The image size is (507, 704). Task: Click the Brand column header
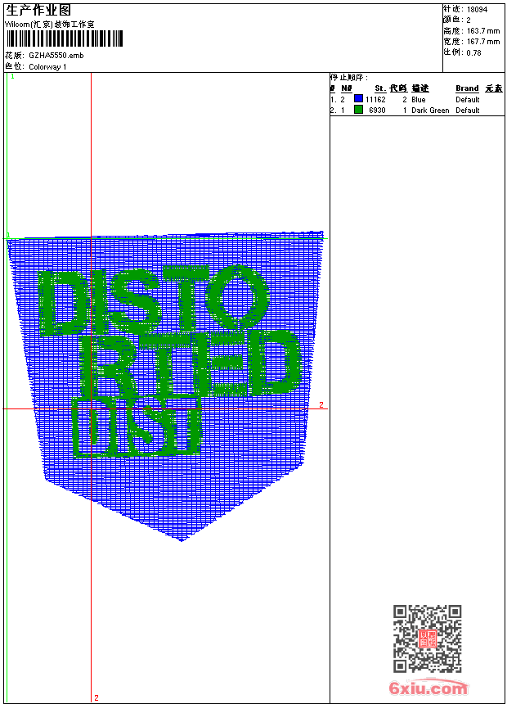tap(467, 88)
